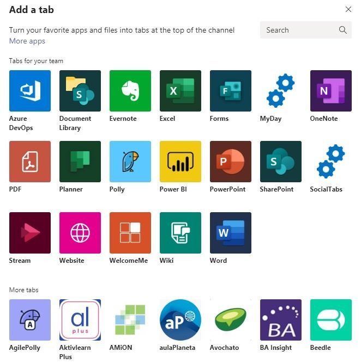The width and height of the screenshot is (361, 364).
Task: Add the Planner app tab
Action: [80, 162]
